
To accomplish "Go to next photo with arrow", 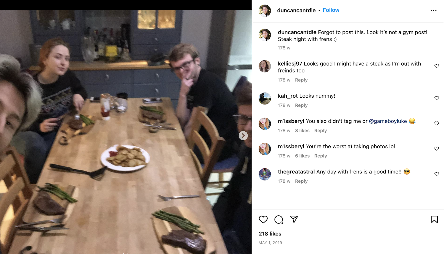I will (x=243, y=136).
